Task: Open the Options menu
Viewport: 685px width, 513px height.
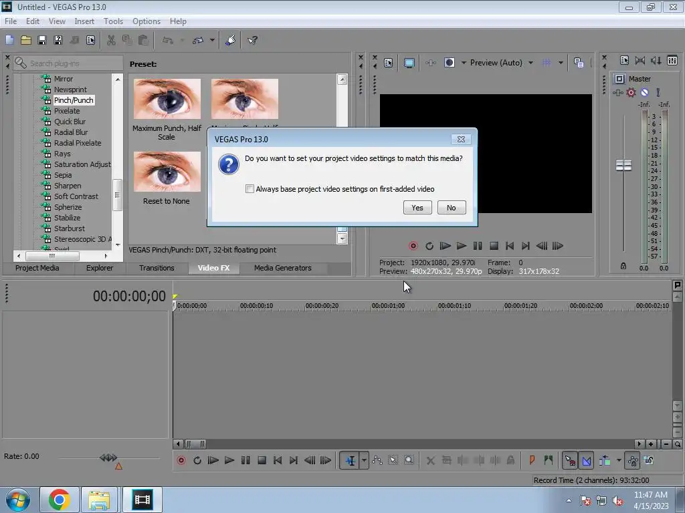Action: point(146,21)
